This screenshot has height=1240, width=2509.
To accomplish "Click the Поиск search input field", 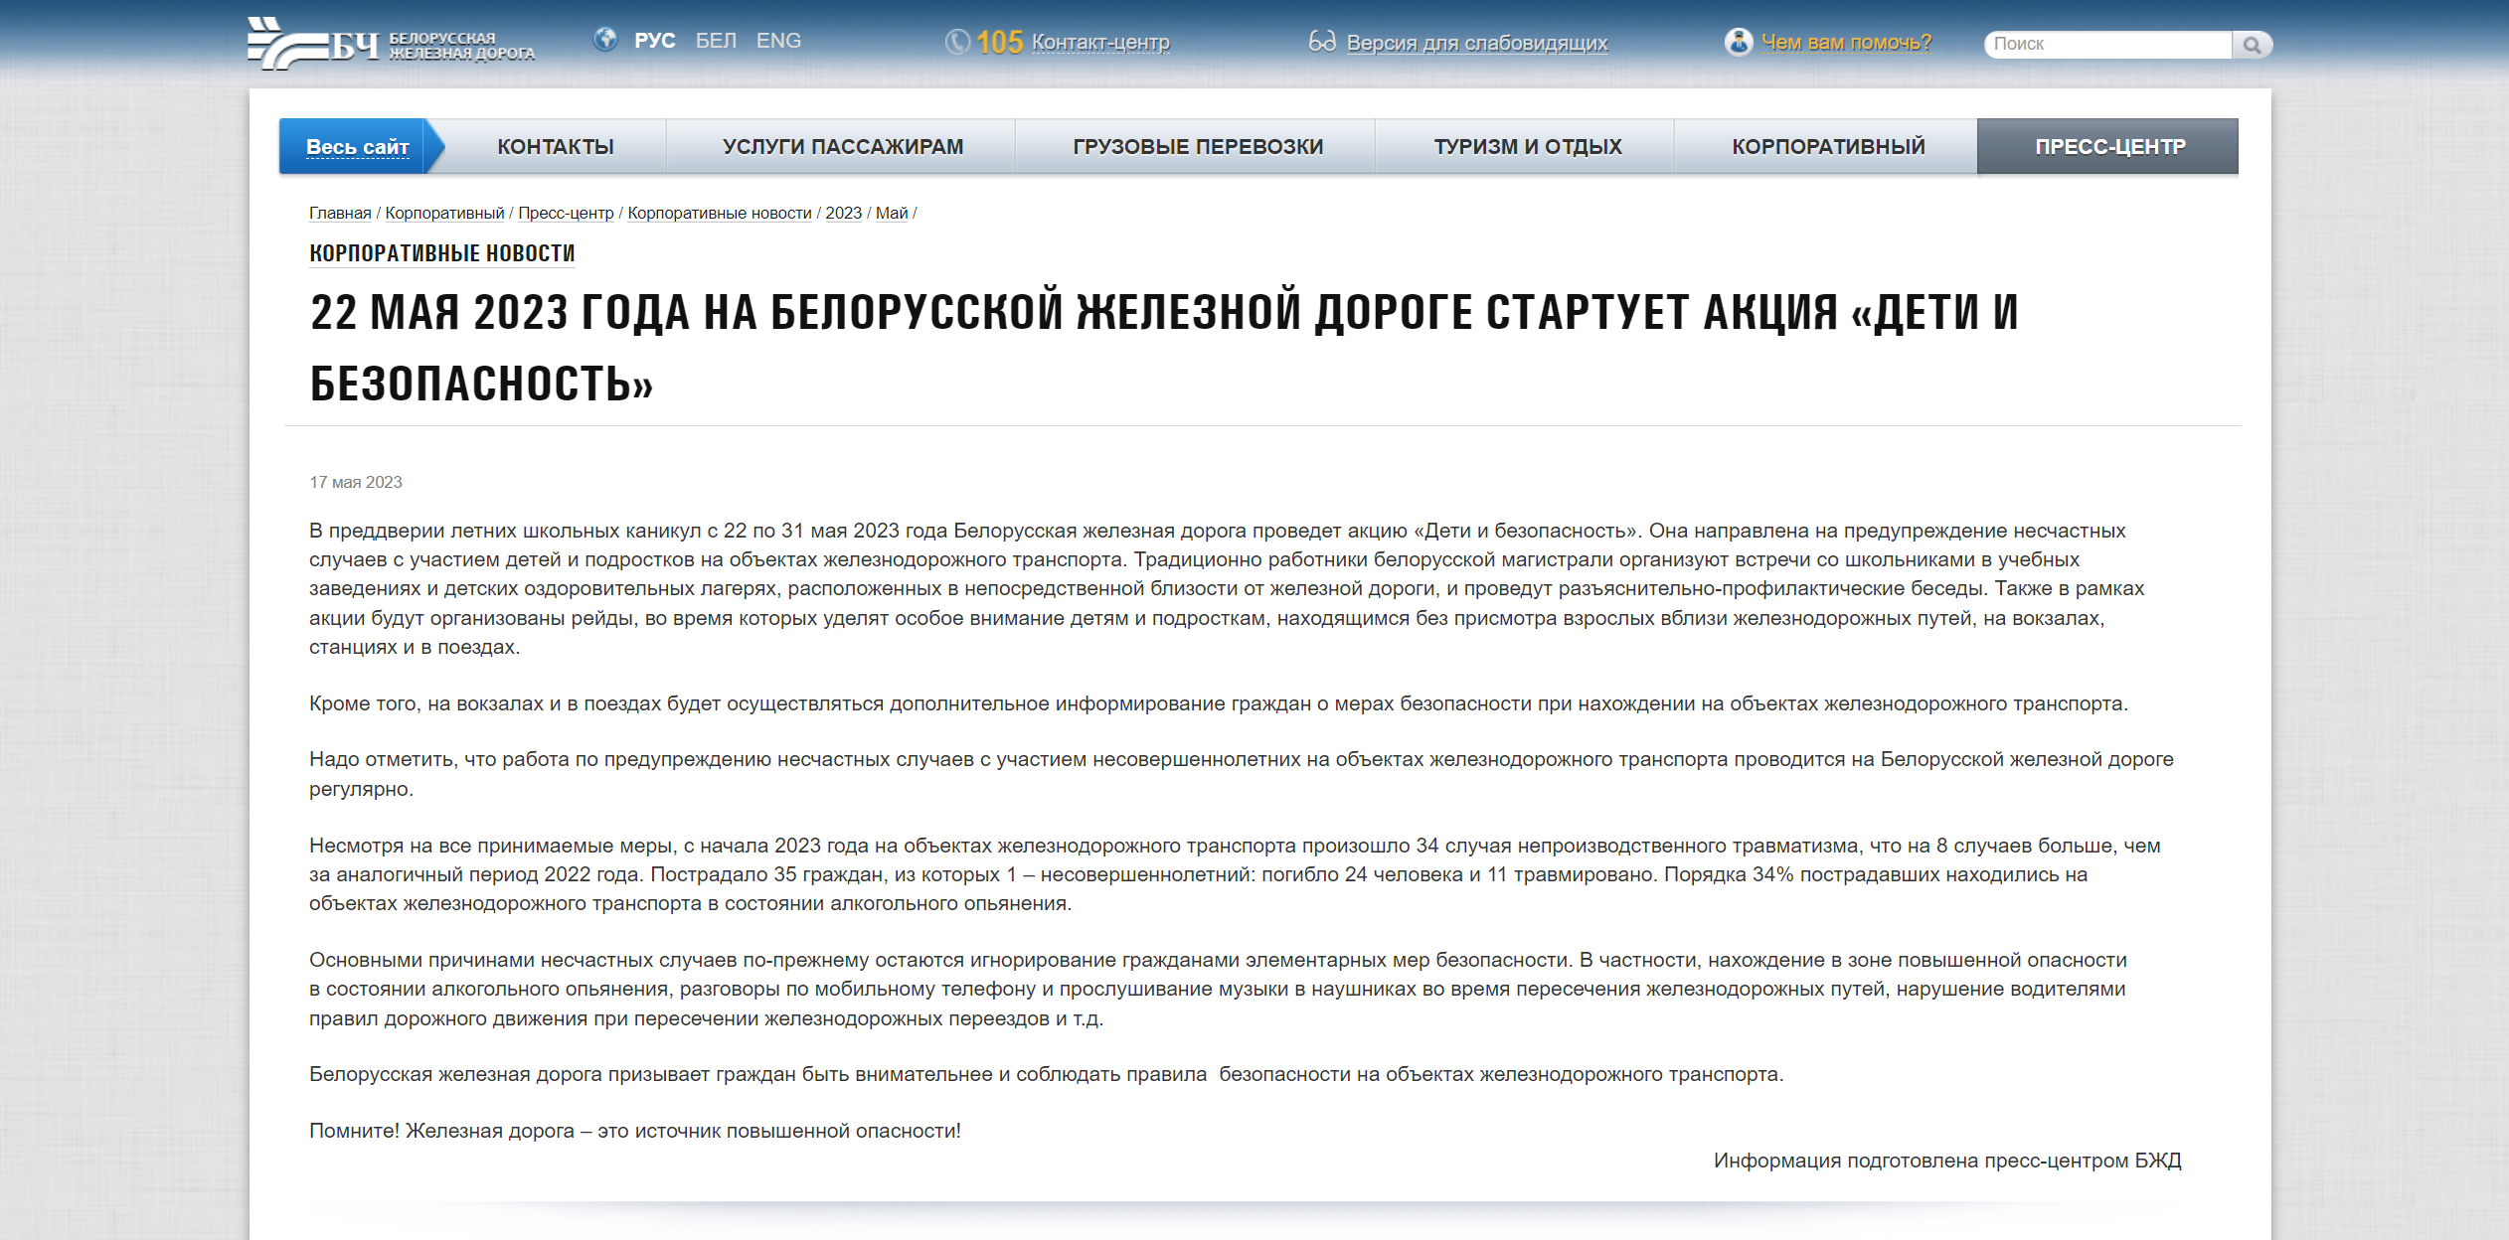I will click(x=2107, y=44).
